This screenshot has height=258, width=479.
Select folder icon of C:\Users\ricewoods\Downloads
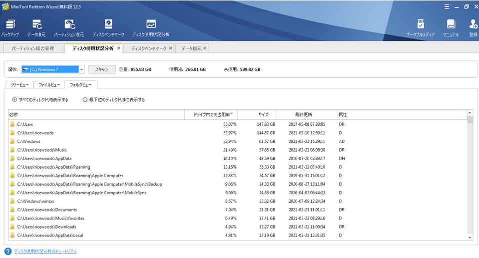(x=12, y=227)
